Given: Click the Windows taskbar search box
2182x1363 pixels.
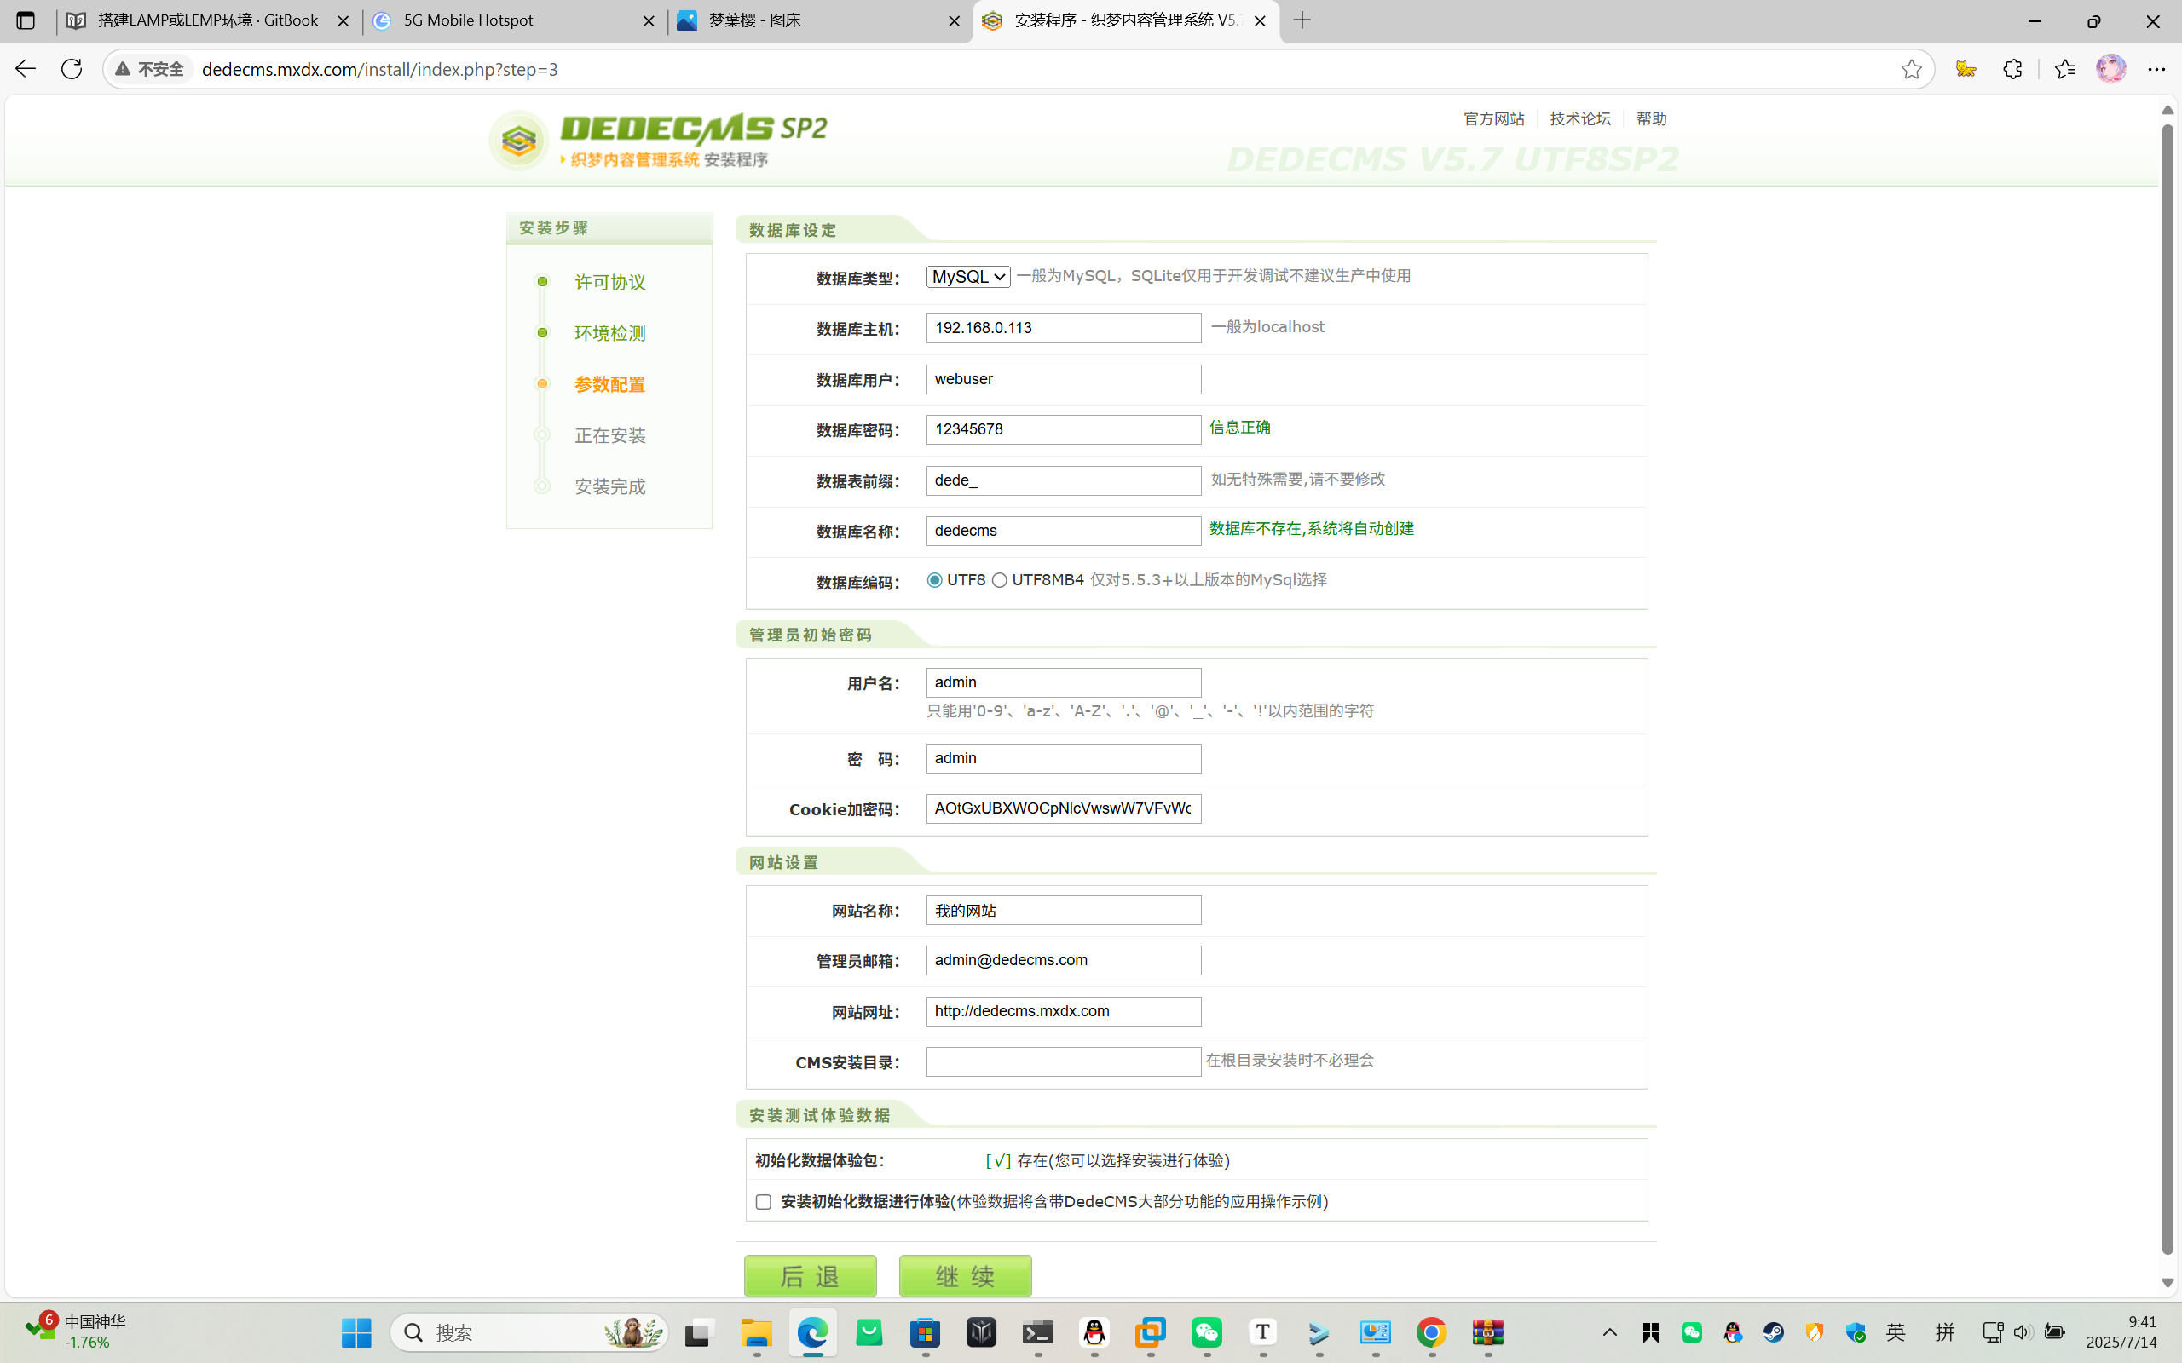Looking at the screenshot, I should click(529, 1332).
